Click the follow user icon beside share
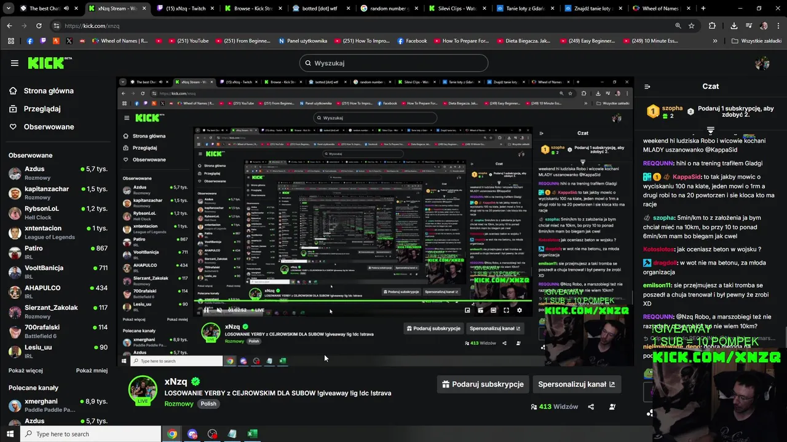Viewport: 787px width, 442px height. (612, 406)
